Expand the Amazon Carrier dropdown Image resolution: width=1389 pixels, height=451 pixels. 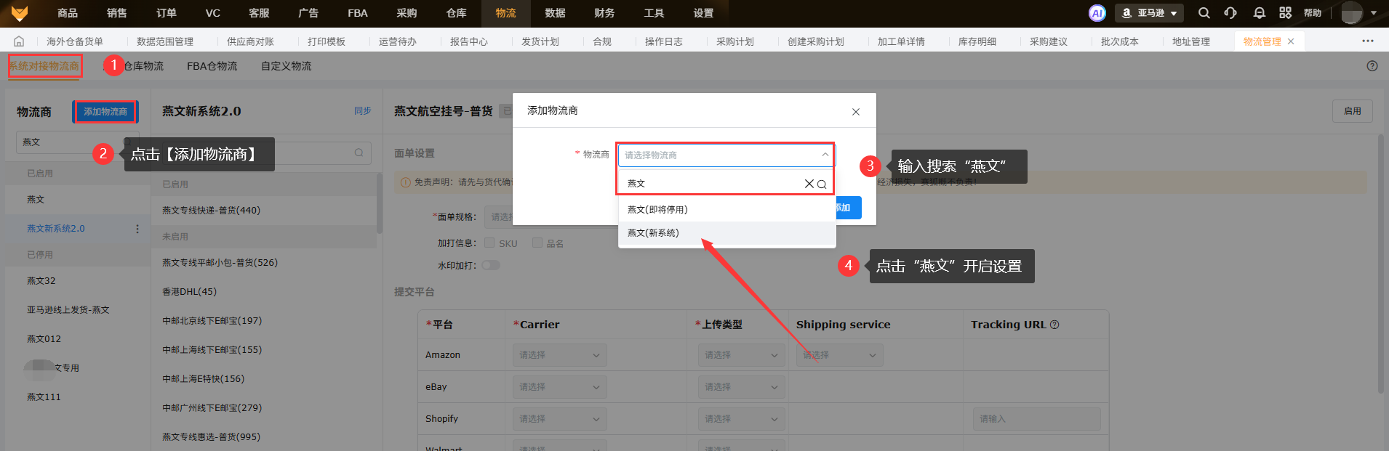coord(559,355)
